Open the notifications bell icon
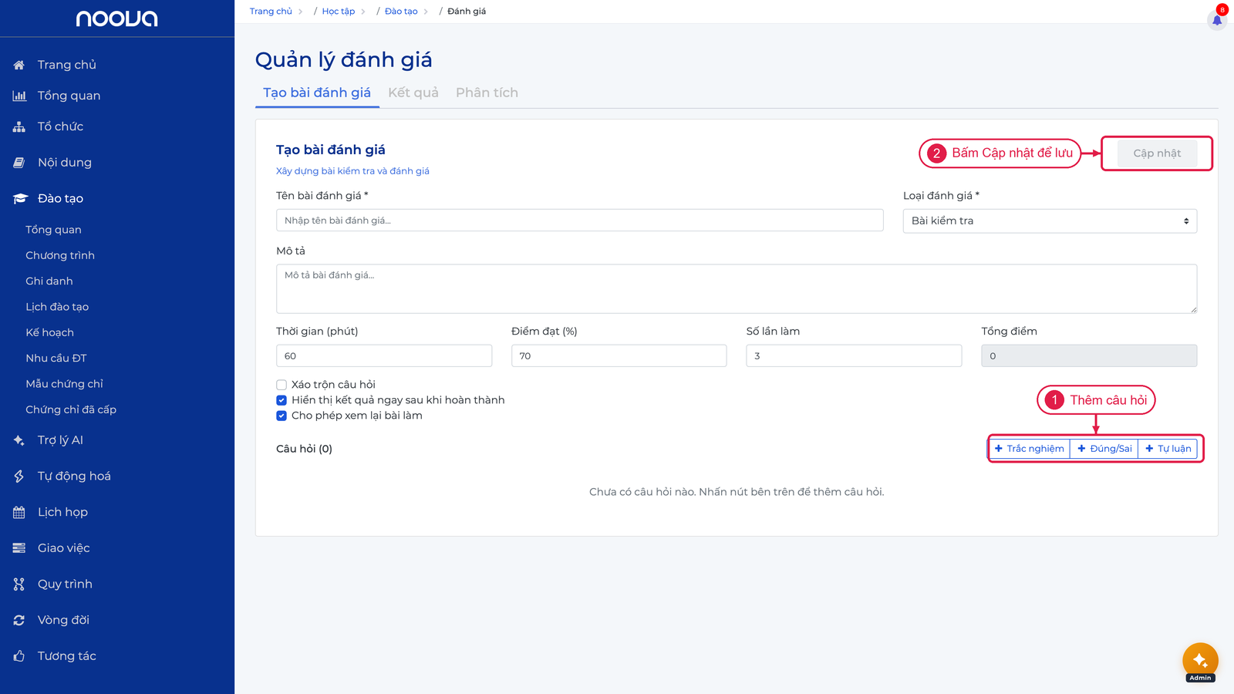The width and height of the screenshot is (1234, 694). (1217, 19)
